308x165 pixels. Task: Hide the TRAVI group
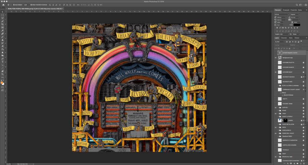276,114
